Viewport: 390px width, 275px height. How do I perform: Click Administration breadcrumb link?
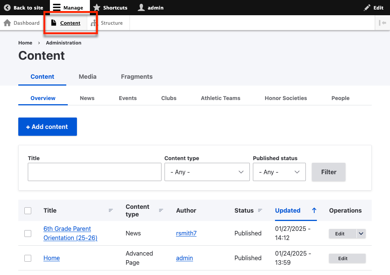click(x=64, y=43)
